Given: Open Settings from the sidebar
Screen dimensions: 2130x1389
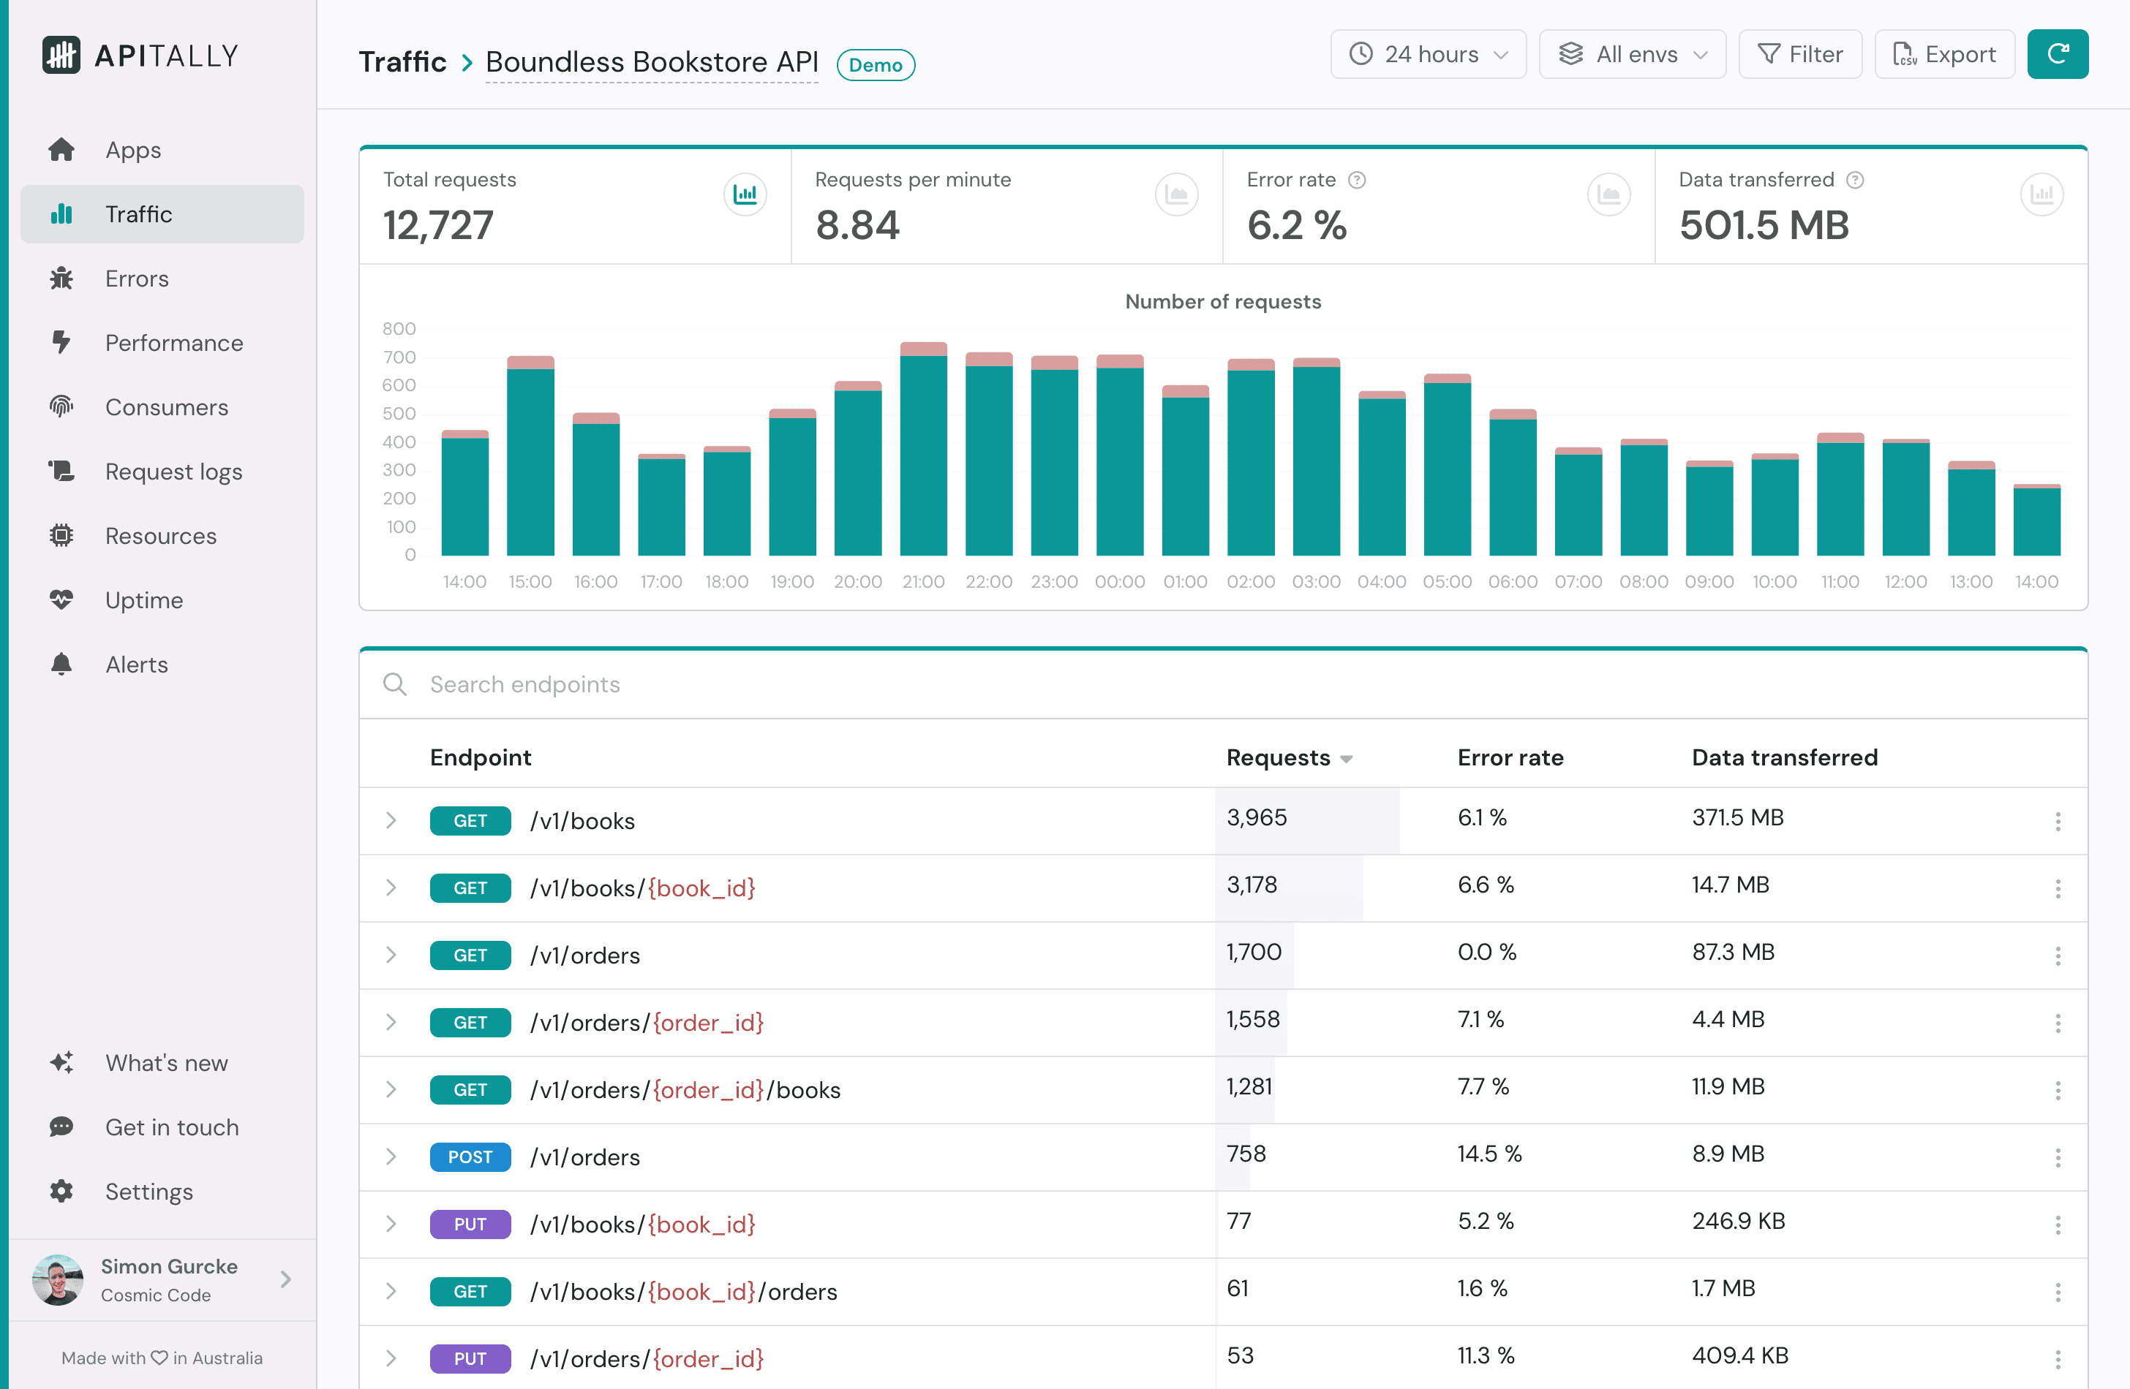Looking at the screenshot, I should click(x=148, y=1192).
